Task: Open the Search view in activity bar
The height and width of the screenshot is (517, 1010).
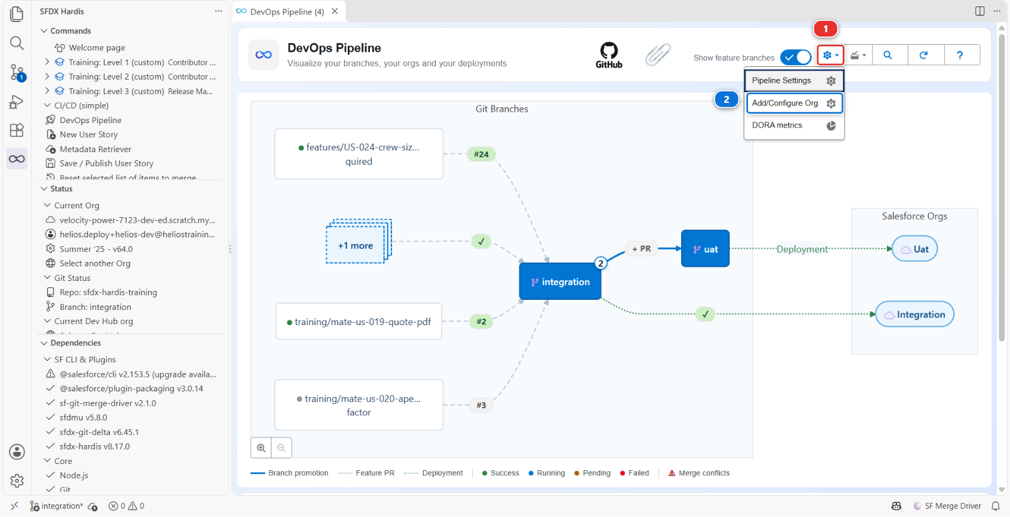Action: click(17, 43)
